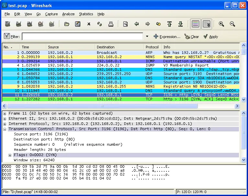Viewport: 248px width, 196px height.
Task: Click the Print packets icon
Action: pyautogui.click(x=110, y=24)
